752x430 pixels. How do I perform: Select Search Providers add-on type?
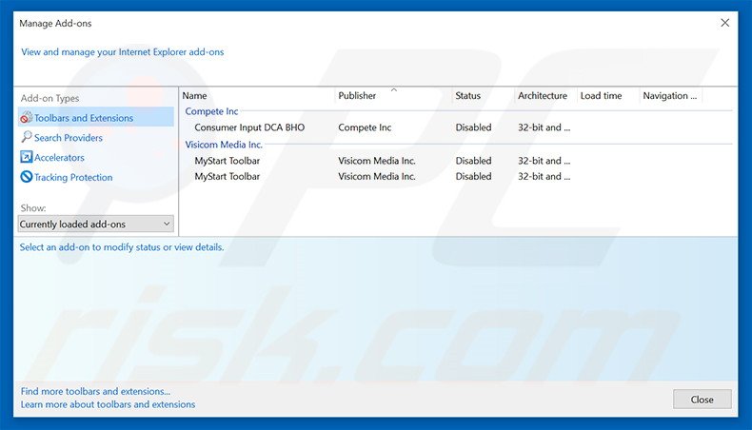click(x=69, y=138)
